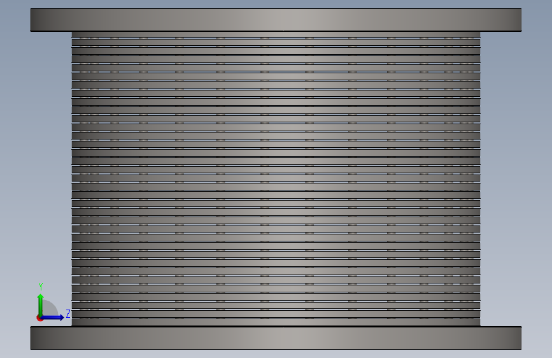Select the top flange plate of the model
The width and height of the screenshot is (552, 358).
click(276, 20)
